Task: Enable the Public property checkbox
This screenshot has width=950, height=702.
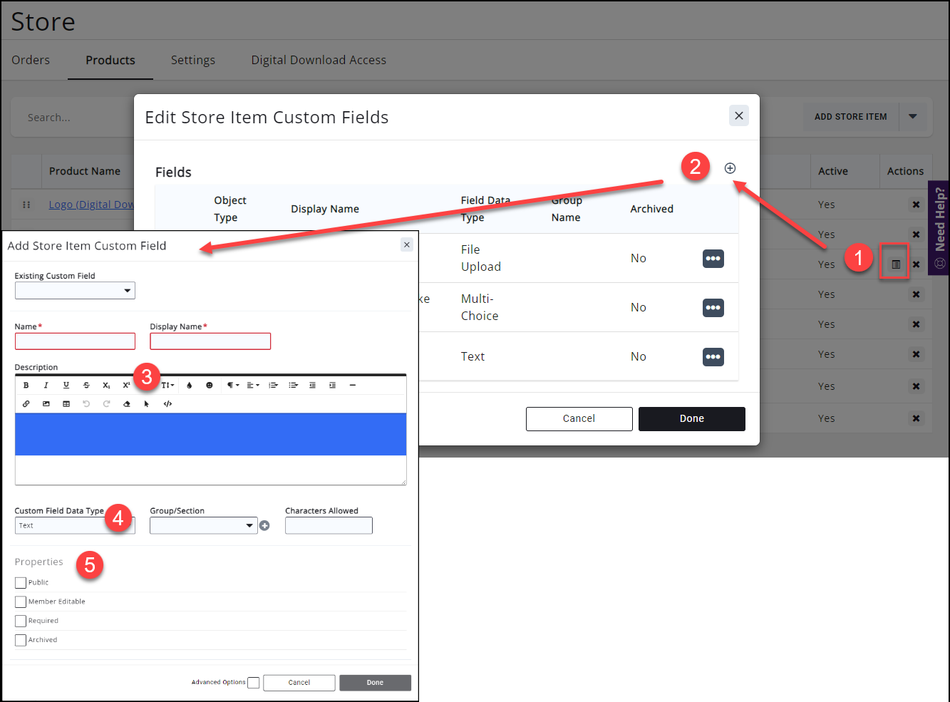Action: tap(21, 583)
